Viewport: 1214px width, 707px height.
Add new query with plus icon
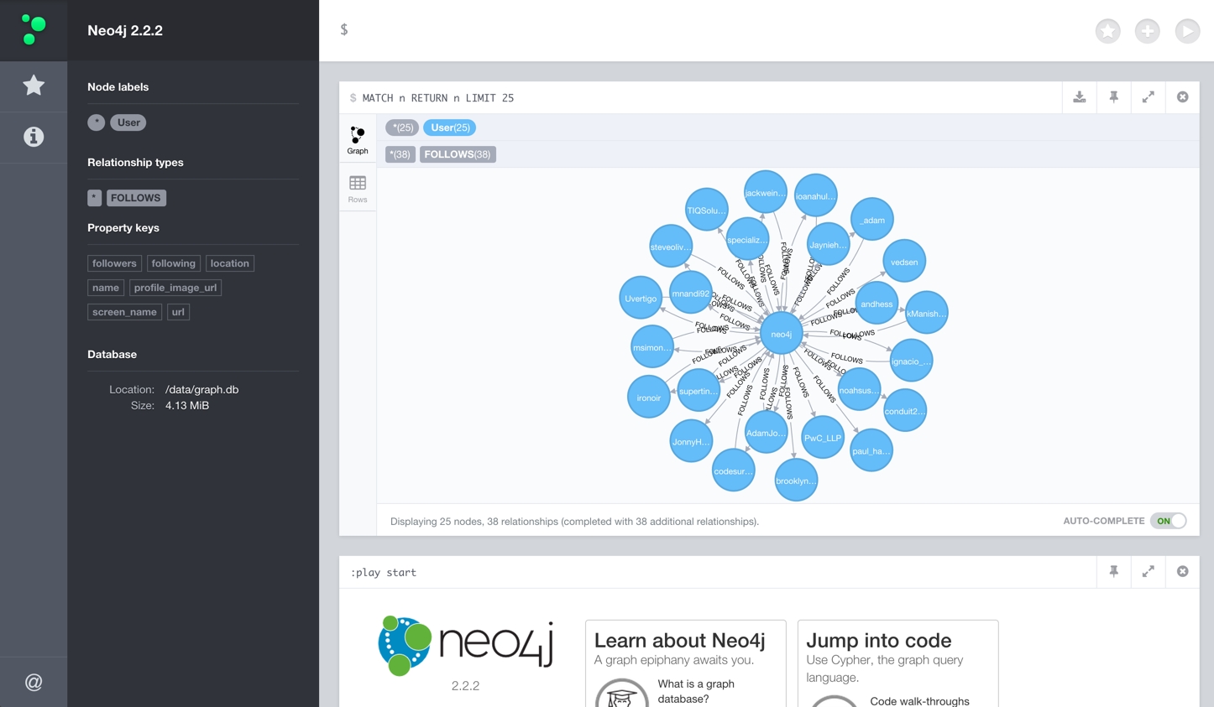[x=1147, y=31]
